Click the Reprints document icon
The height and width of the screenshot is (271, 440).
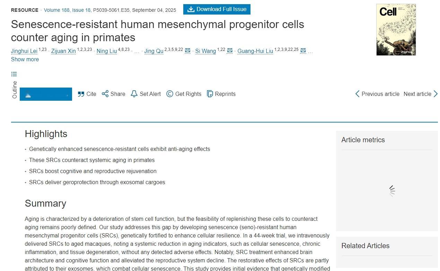tap(210, 94)
